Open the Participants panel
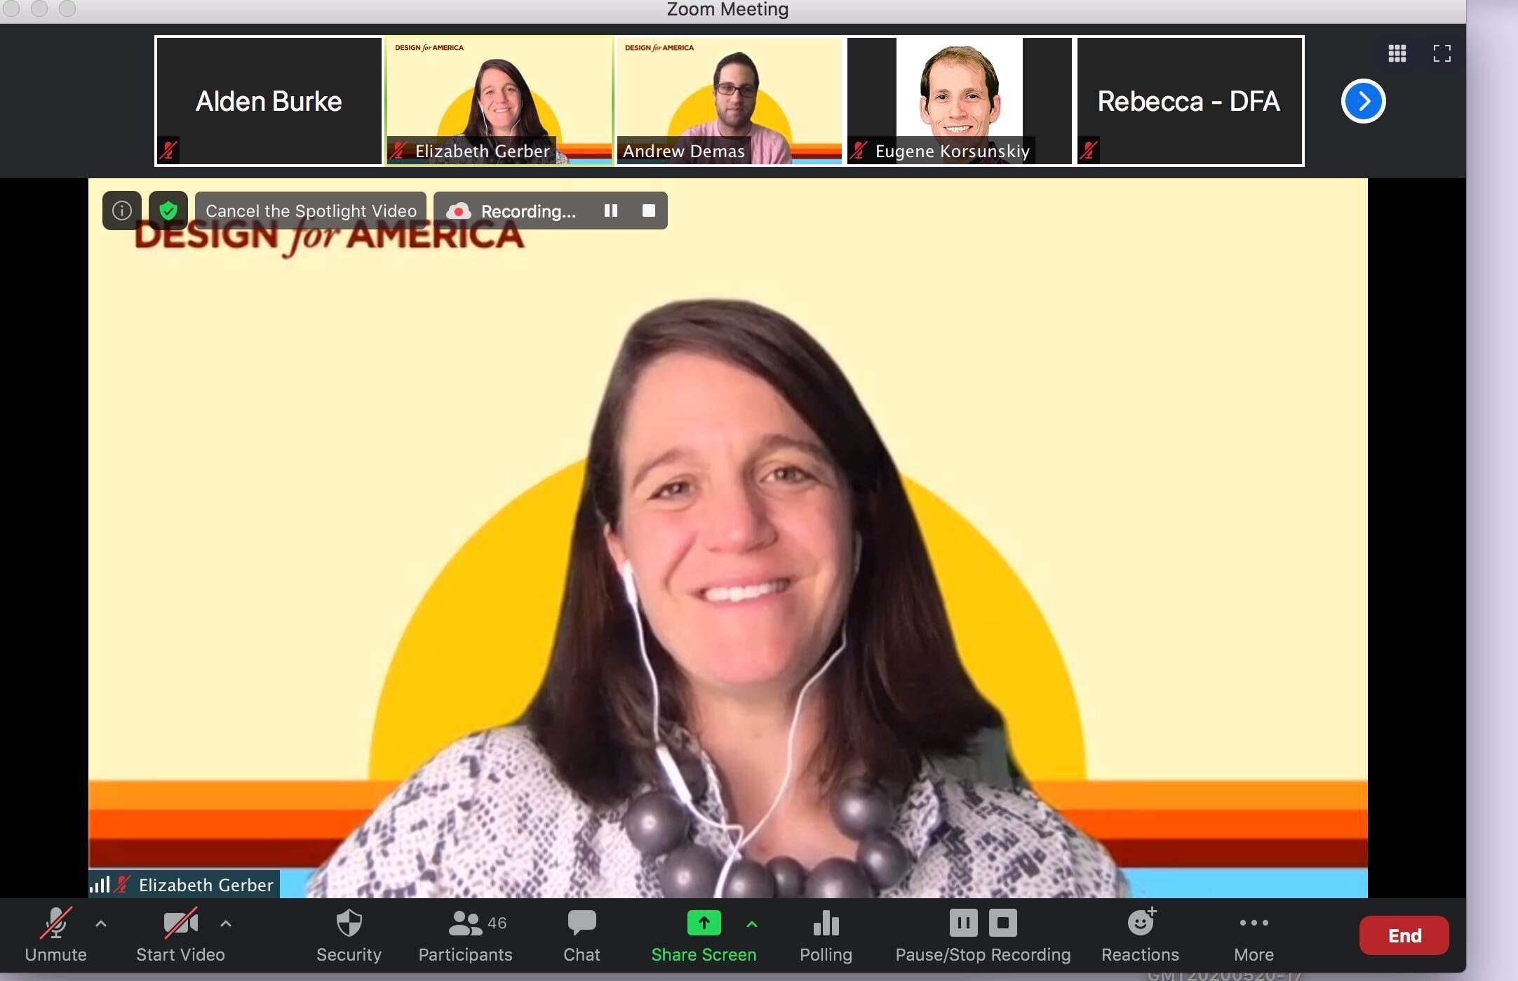The width and height of the screenshot is (1518, 981). pyautogui.click(x=465, y=935)
